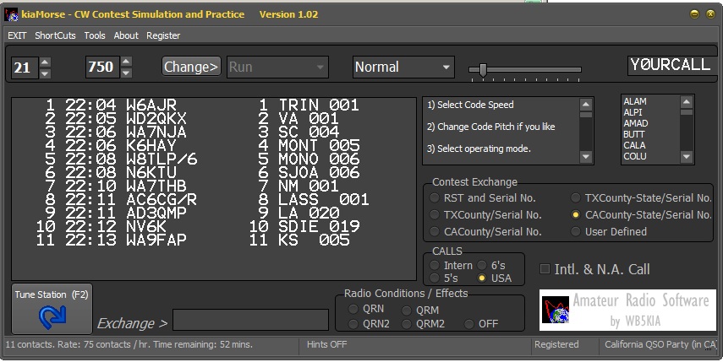Image resolution: width=723 pixels, height=362 pixels.
Task: Enable the Intl. & N.A. Call checkbox
Action: point(545,269)
